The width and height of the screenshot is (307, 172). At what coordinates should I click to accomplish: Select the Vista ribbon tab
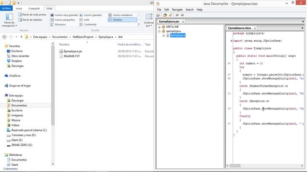[x=49, y=9]
